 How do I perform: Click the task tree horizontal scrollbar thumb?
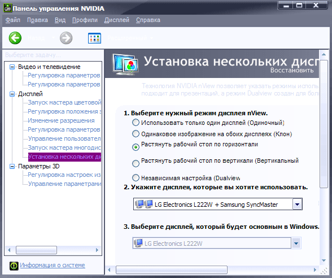[x=36, y=250]
